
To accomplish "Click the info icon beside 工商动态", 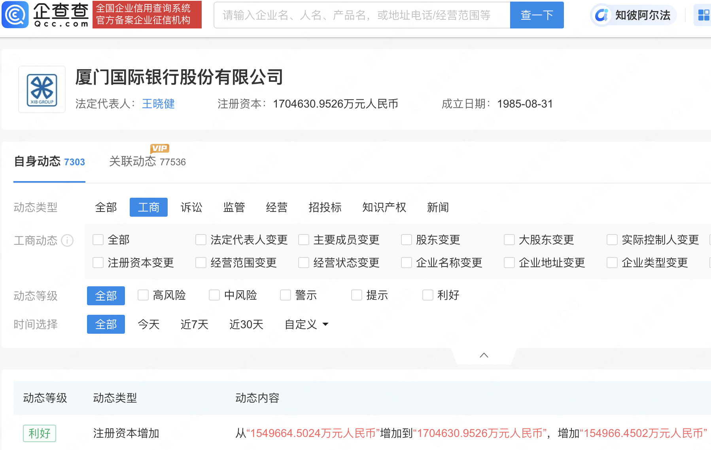I will coord(67,240).
